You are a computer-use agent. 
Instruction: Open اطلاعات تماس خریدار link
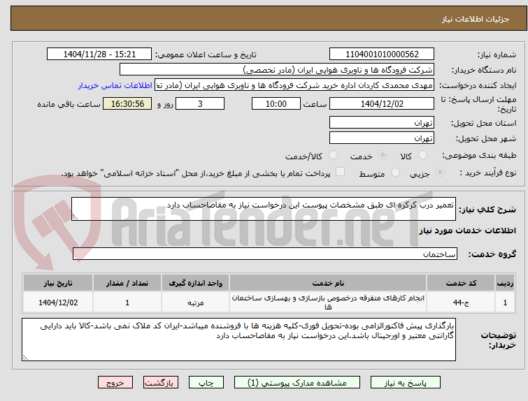[x=115, y=85]
